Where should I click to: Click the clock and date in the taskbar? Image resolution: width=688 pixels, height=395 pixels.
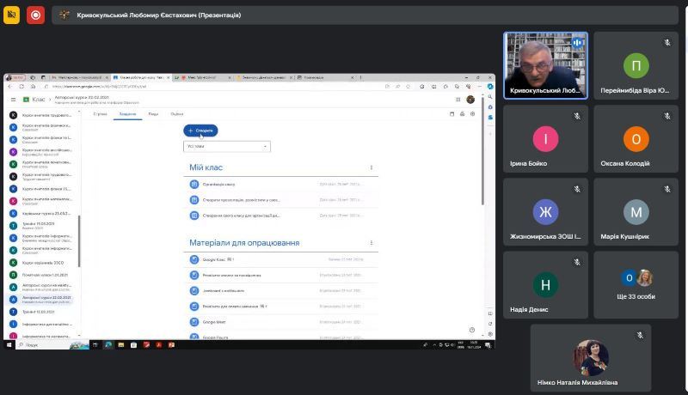pos(474,345)
